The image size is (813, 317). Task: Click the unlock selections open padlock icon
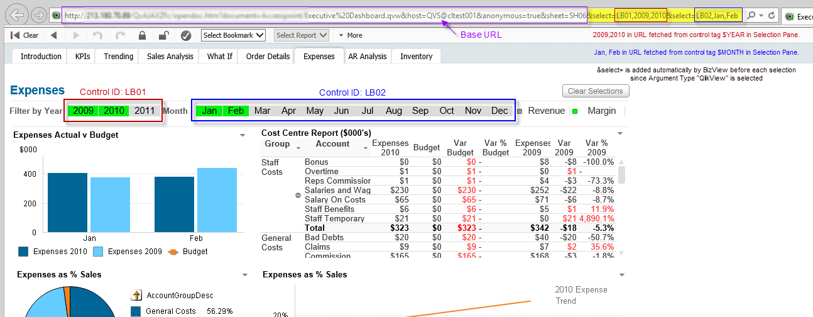[x=163, y=35]
